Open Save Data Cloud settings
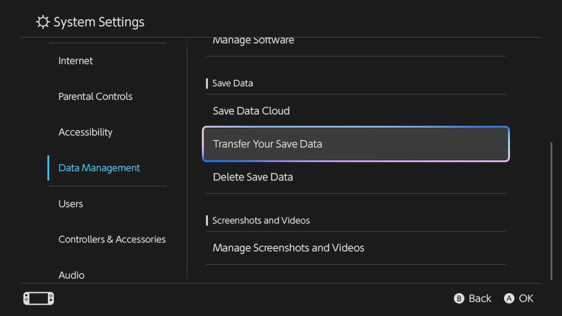Viewport: 562px width, 316px height. coord(251,111)
